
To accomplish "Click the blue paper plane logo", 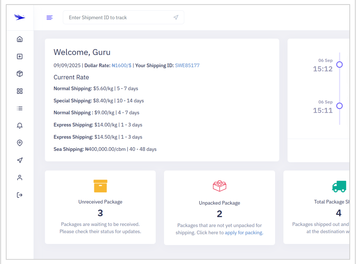I will 20,18.
